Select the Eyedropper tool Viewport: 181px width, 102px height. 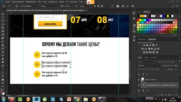point(3,35)
